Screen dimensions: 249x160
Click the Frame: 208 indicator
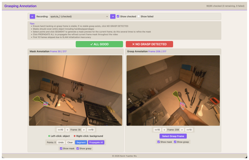173,130
